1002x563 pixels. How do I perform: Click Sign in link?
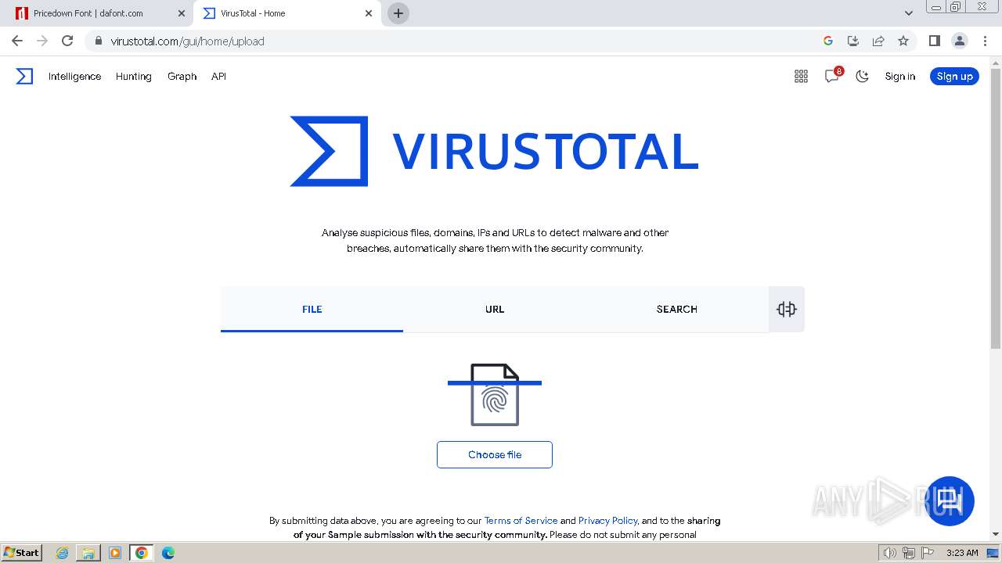pyautogui.click(x=899, y=76)
